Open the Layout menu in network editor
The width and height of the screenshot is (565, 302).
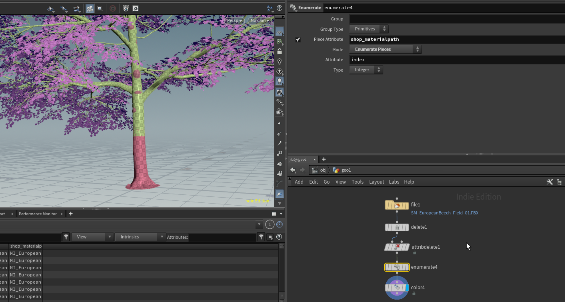tap(376, 182)
